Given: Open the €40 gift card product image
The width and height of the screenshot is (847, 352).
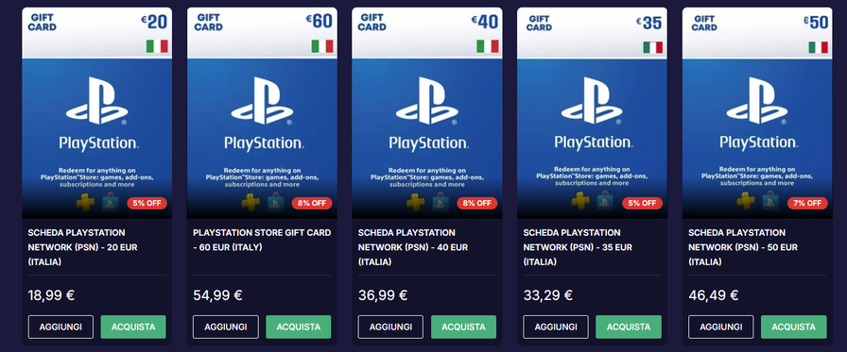Looking at the screenshot, I should (x=426, y=112).
